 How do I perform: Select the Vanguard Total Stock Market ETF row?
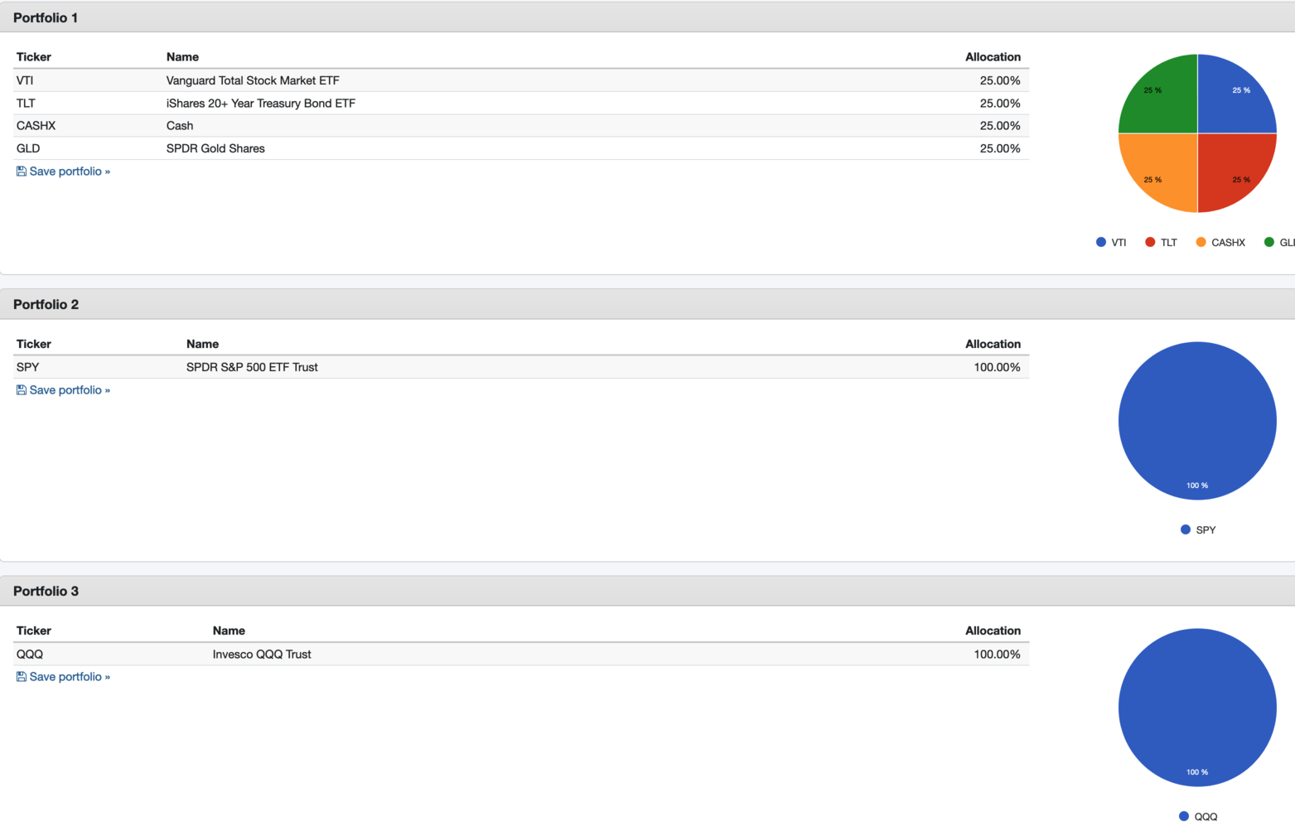(521, 80)
